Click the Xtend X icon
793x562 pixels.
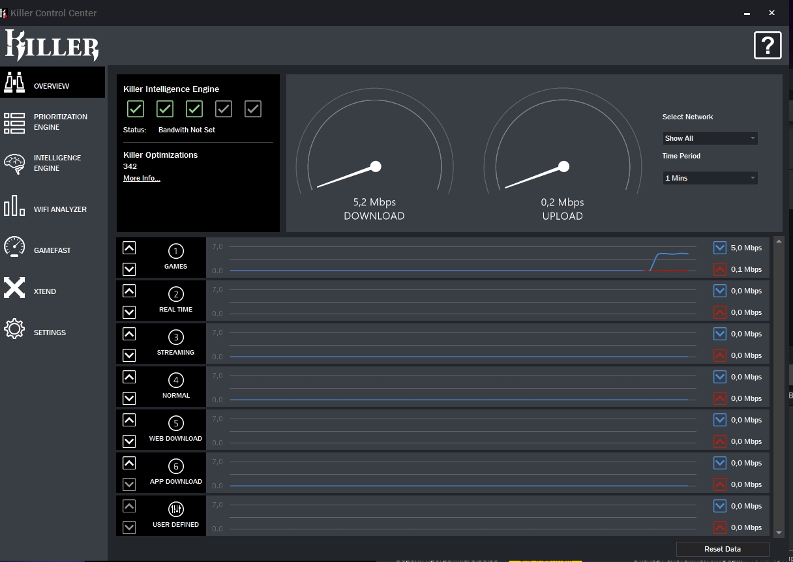coord(14,288)
